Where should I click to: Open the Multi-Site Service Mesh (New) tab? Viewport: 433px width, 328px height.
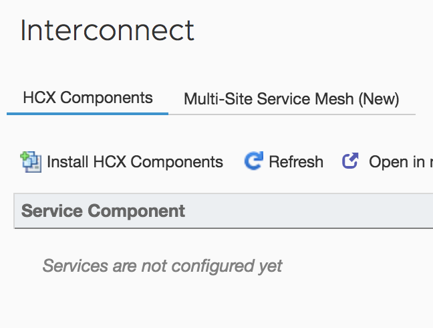coord(291,100)
